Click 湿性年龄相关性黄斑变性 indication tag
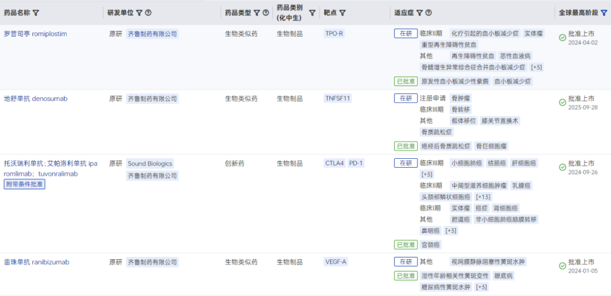The image size is (611, 296). click(455, 276)
